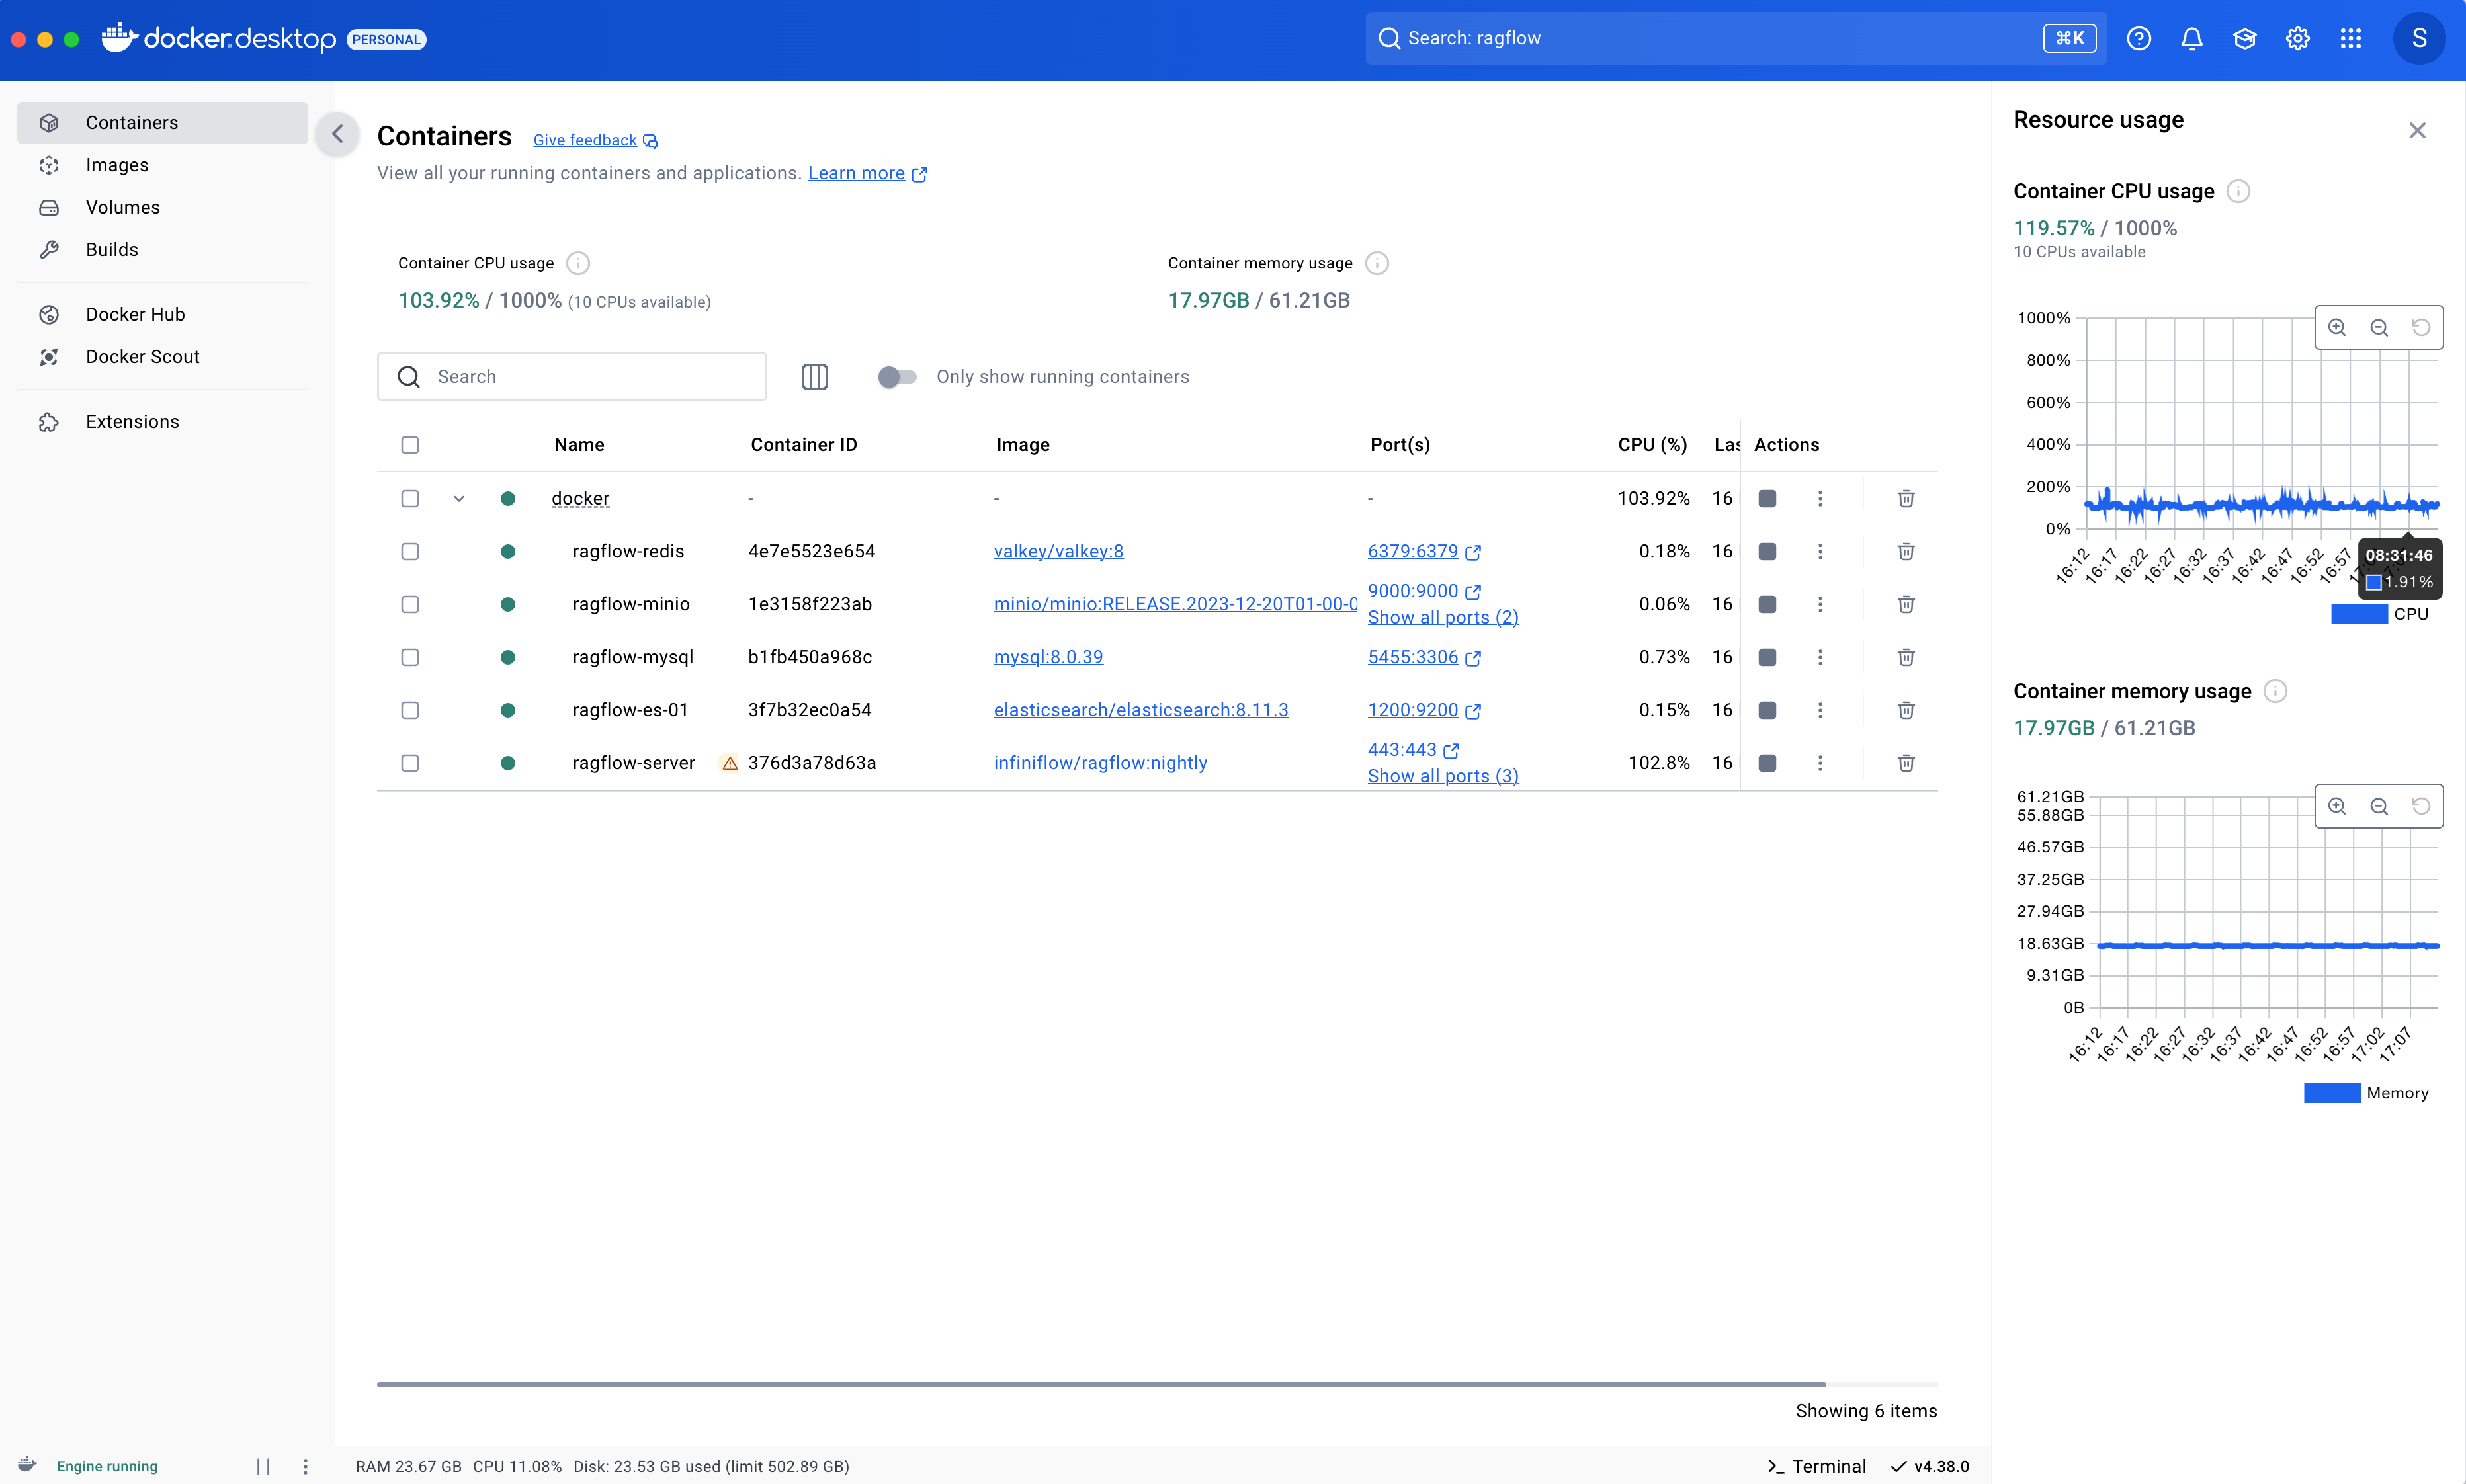
Task: Open the user account avatar S
Action: click(x=2418, y=38)
